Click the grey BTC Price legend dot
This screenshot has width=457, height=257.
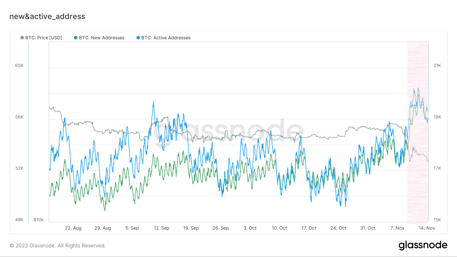22,38
